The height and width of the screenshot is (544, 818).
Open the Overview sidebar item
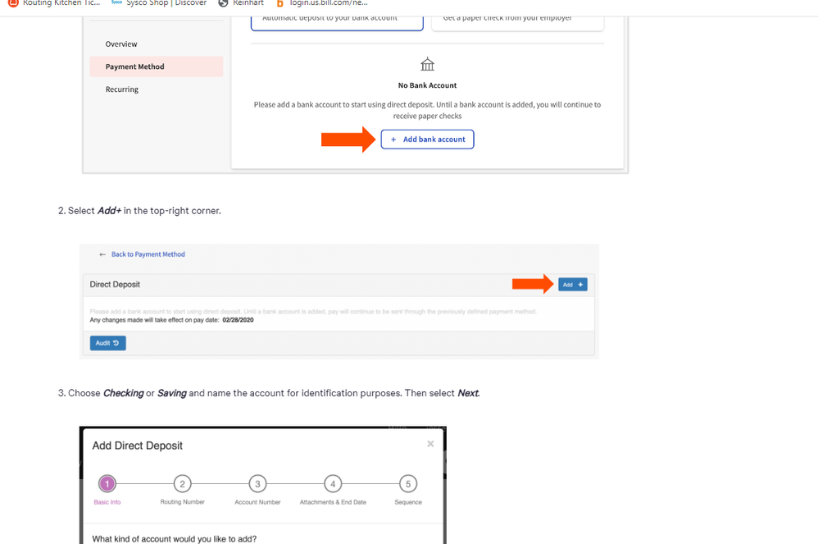click(121, 44)
